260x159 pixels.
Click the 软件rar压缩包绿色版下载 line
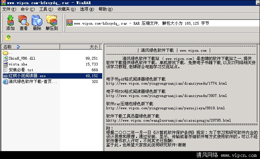(x=130, y=104)
